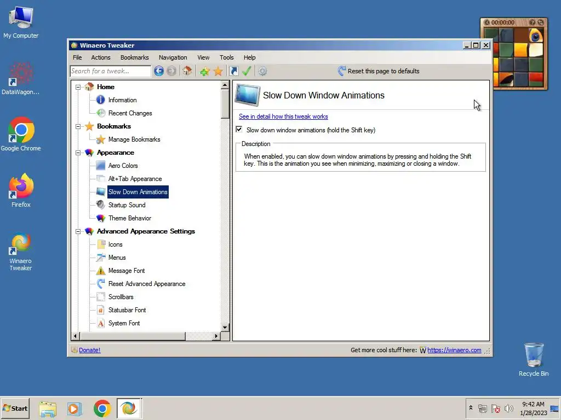The height and width of the screenshot is (420, 561).
Task: Go to the Home page via house icon
Action: click(x=187, y=71)
